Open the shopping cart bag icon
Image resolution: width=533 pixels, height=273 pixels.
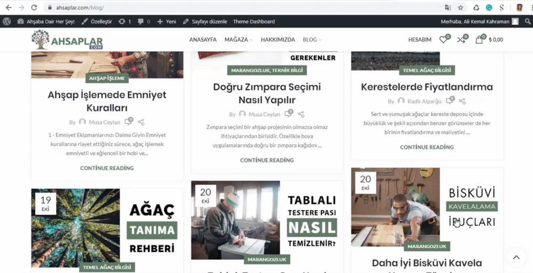[x=479, y=39]
